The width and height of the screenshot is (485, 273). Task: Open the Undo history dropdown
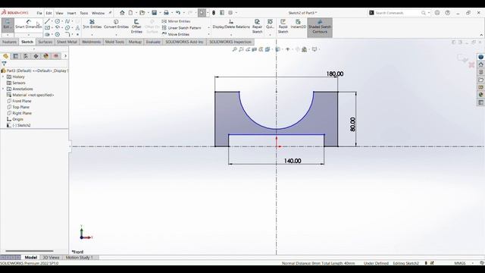pyautogui.click(x=183, y=13)
